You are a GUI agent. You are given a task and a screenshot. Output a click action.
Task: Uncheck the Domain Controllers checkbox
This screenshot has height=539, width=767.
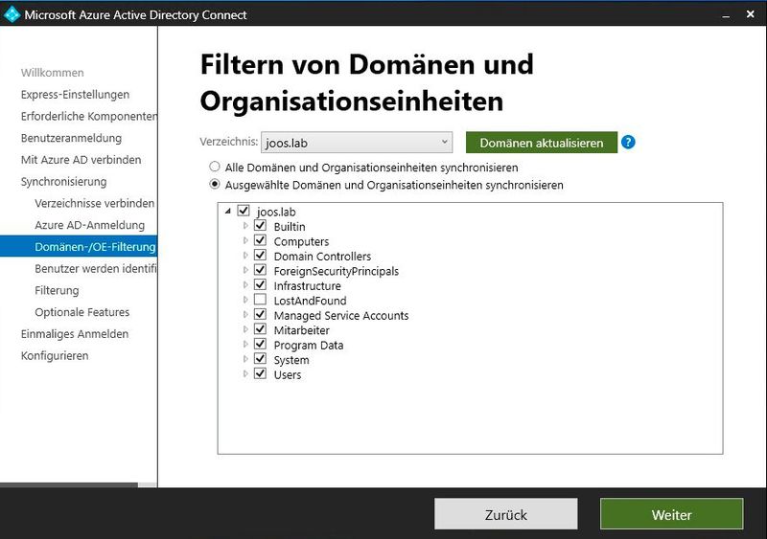260,255
